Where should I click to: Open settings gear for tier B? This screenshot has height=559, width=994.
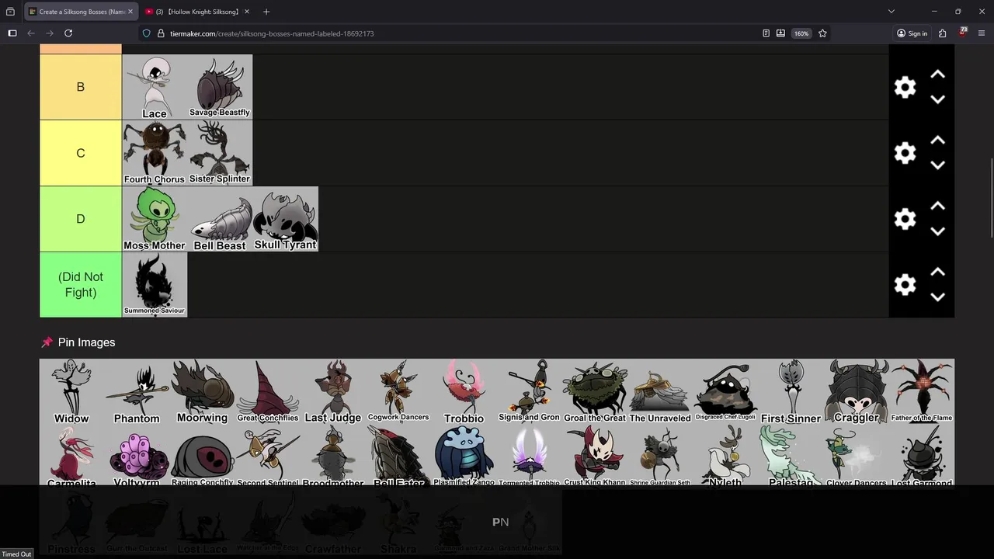[x=905, y=87]
